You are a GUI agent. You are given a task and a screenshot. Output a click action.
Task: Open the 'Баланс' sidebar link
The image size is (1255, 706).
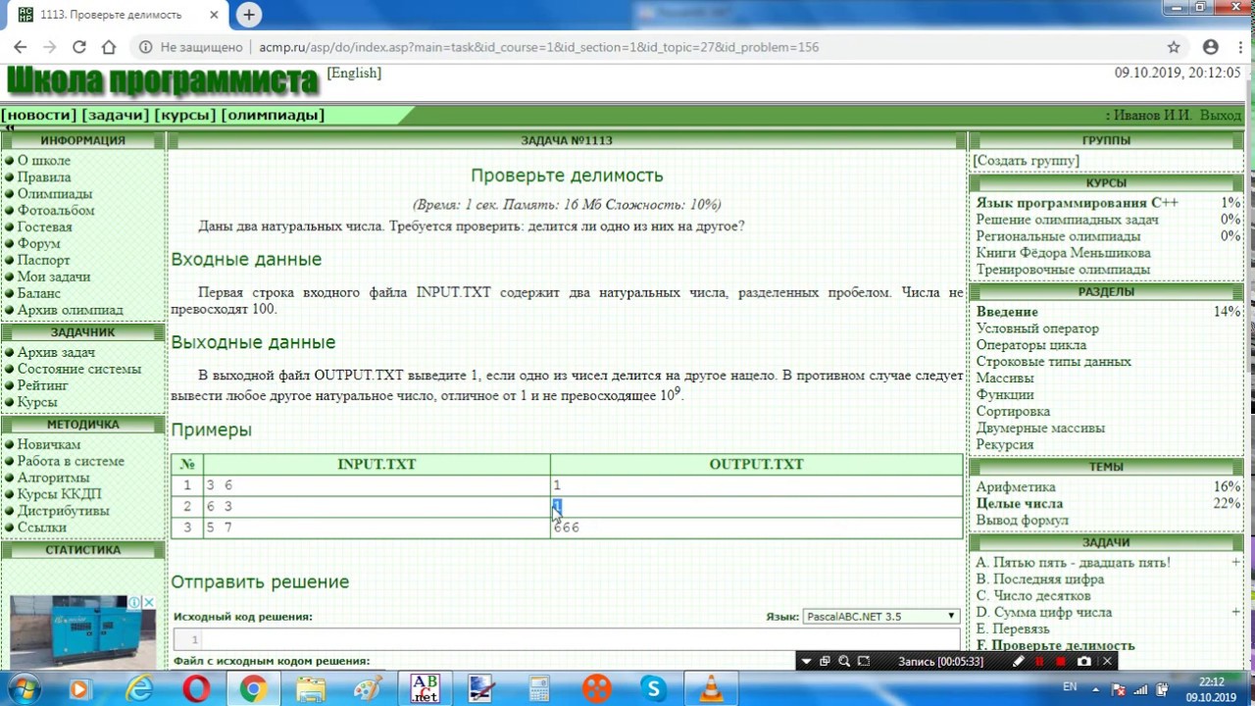coord(38,293)
